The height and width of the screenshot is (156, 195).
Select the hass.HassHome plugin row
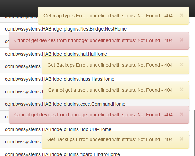(x=96, y=79)
